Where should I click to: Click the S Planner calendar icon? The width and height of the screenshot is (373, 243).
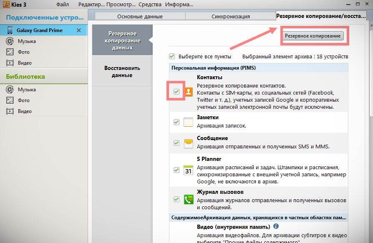pos(188,170)
